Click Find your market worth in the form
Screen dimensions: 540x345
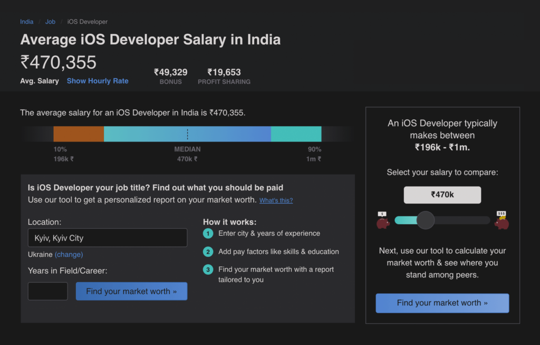(x=131, y=291)
